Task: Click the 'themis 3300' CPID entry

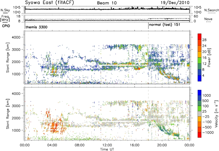Action: [36, 27]
